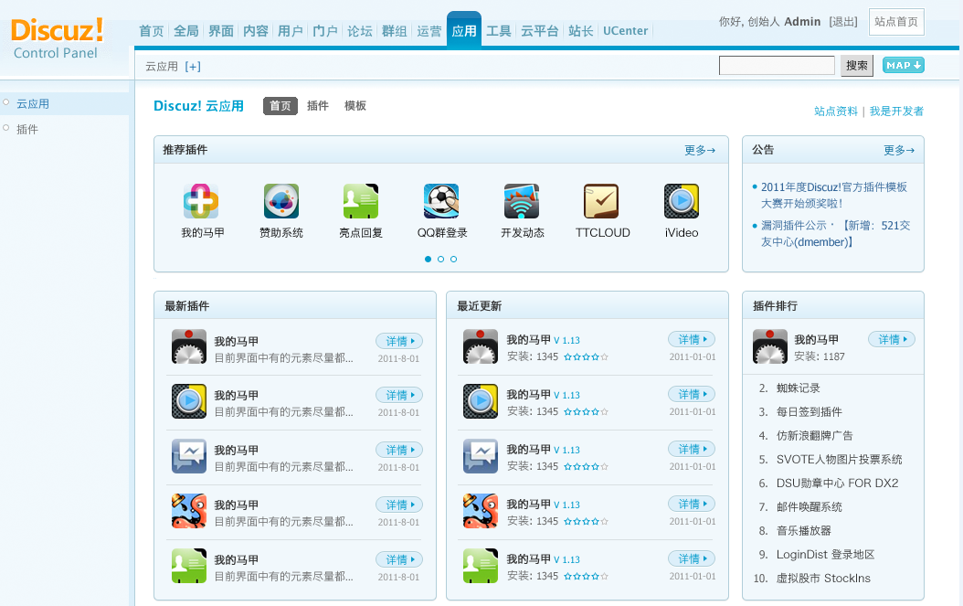Image resolution: width=963 pixels, height=606 pixels.
Task: Open ranked plugin LoginDist 登录地区
Action: click(825, 555)
